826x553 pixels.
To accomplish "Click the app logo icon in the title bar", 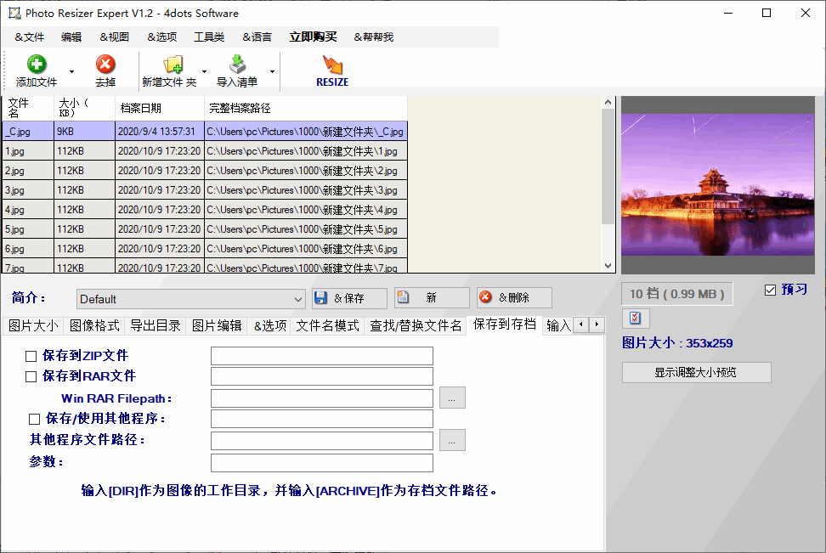I will pos(14,14).
